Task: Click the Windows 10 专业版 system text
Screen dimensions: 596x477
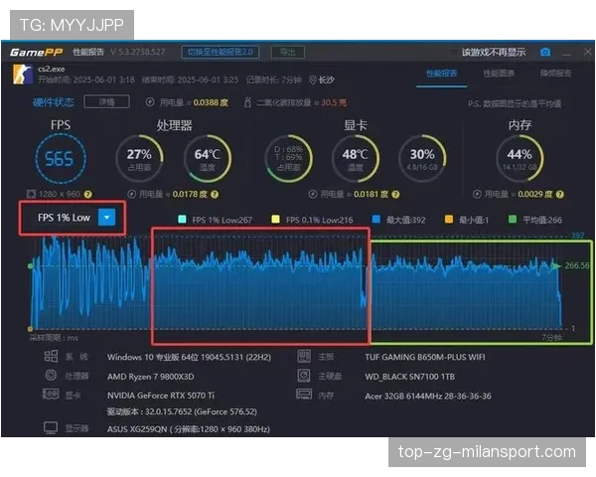Action: tap(189, 357)
